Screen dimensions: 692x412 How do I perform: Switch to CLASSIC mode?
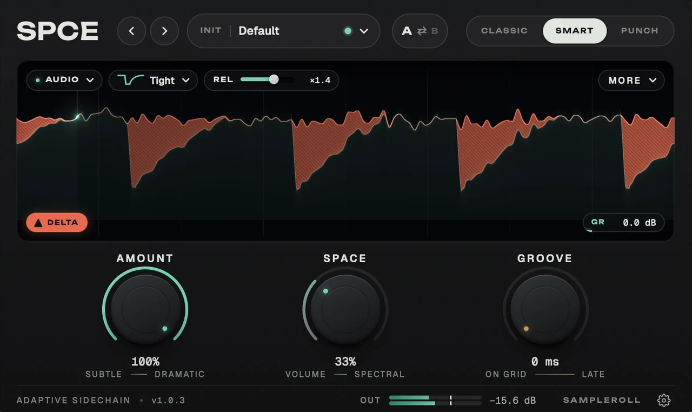(504, 31)
